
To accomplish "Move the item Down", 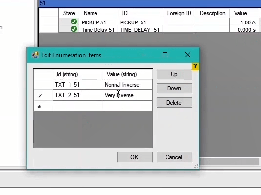I will [174, 88].
